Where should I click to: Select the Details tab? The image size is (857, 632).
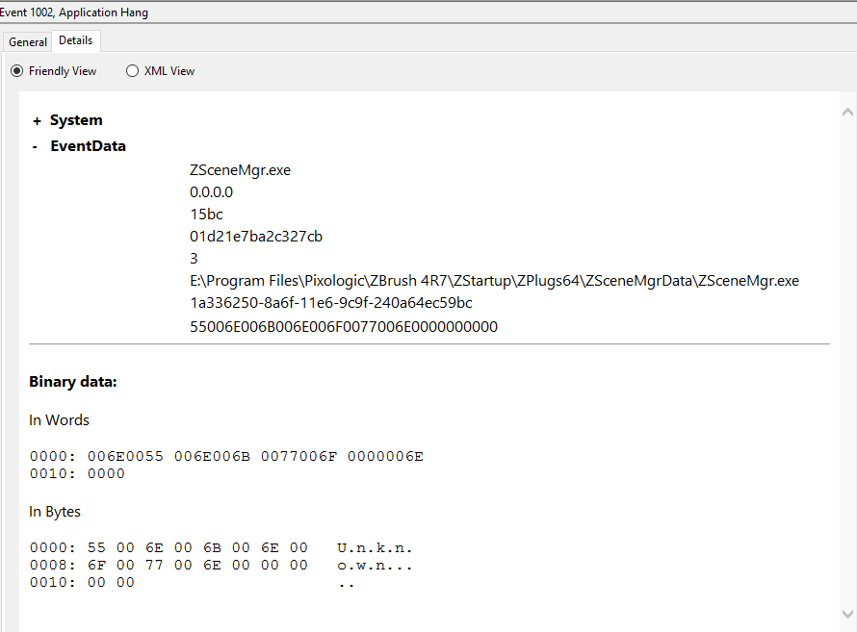pos(75,41)
